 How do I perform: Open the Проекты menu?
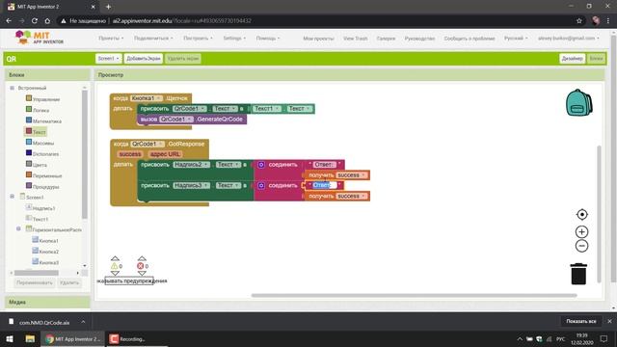click(111, 39)
